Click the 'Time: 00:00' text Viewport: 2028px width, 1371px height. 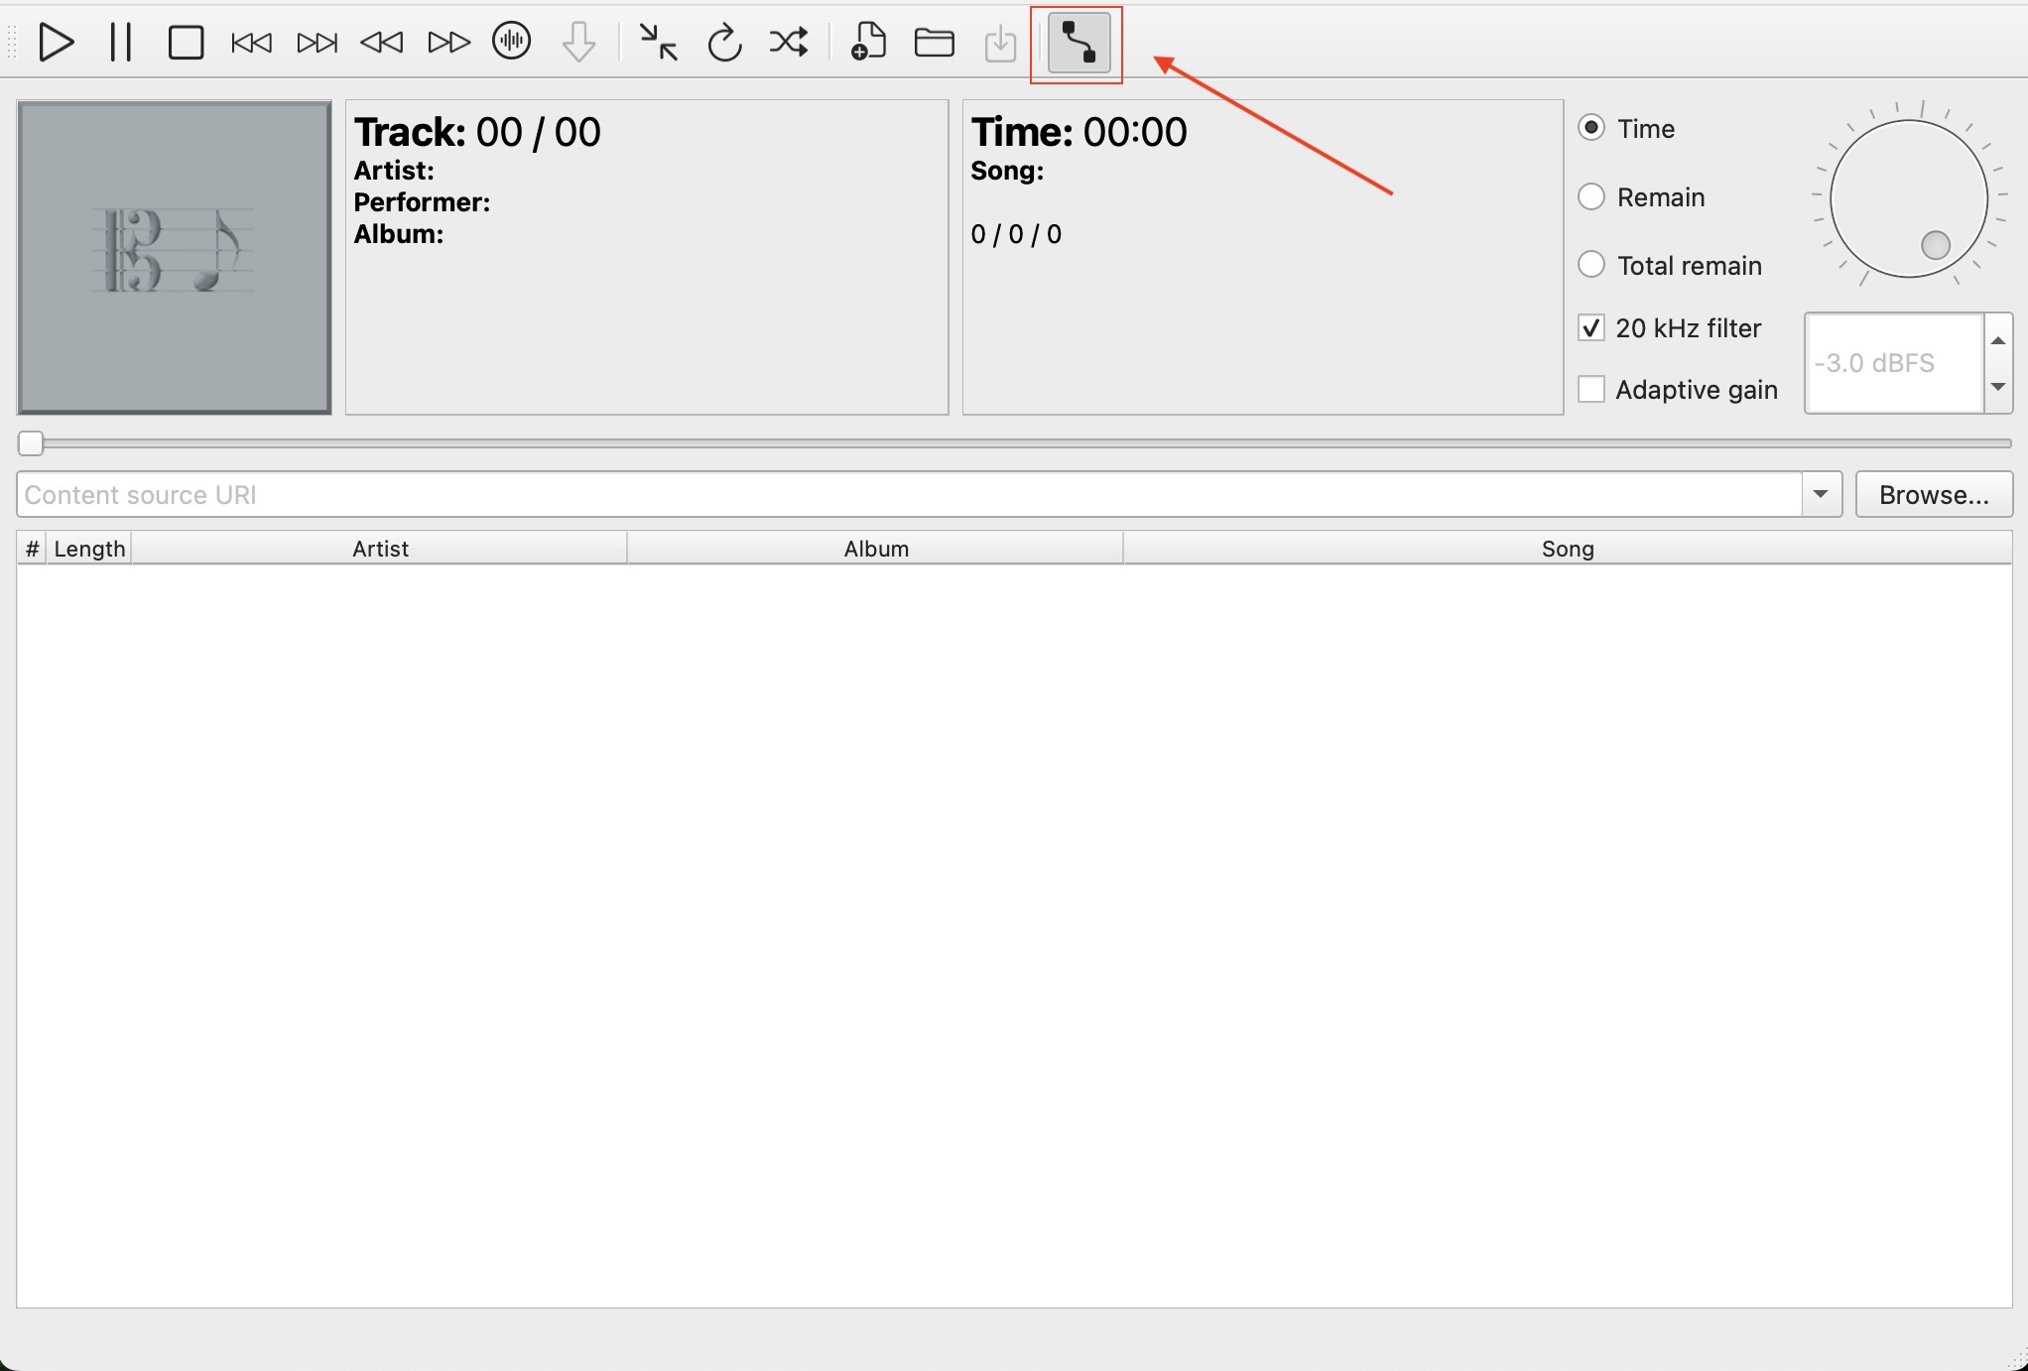(1078, 132)
